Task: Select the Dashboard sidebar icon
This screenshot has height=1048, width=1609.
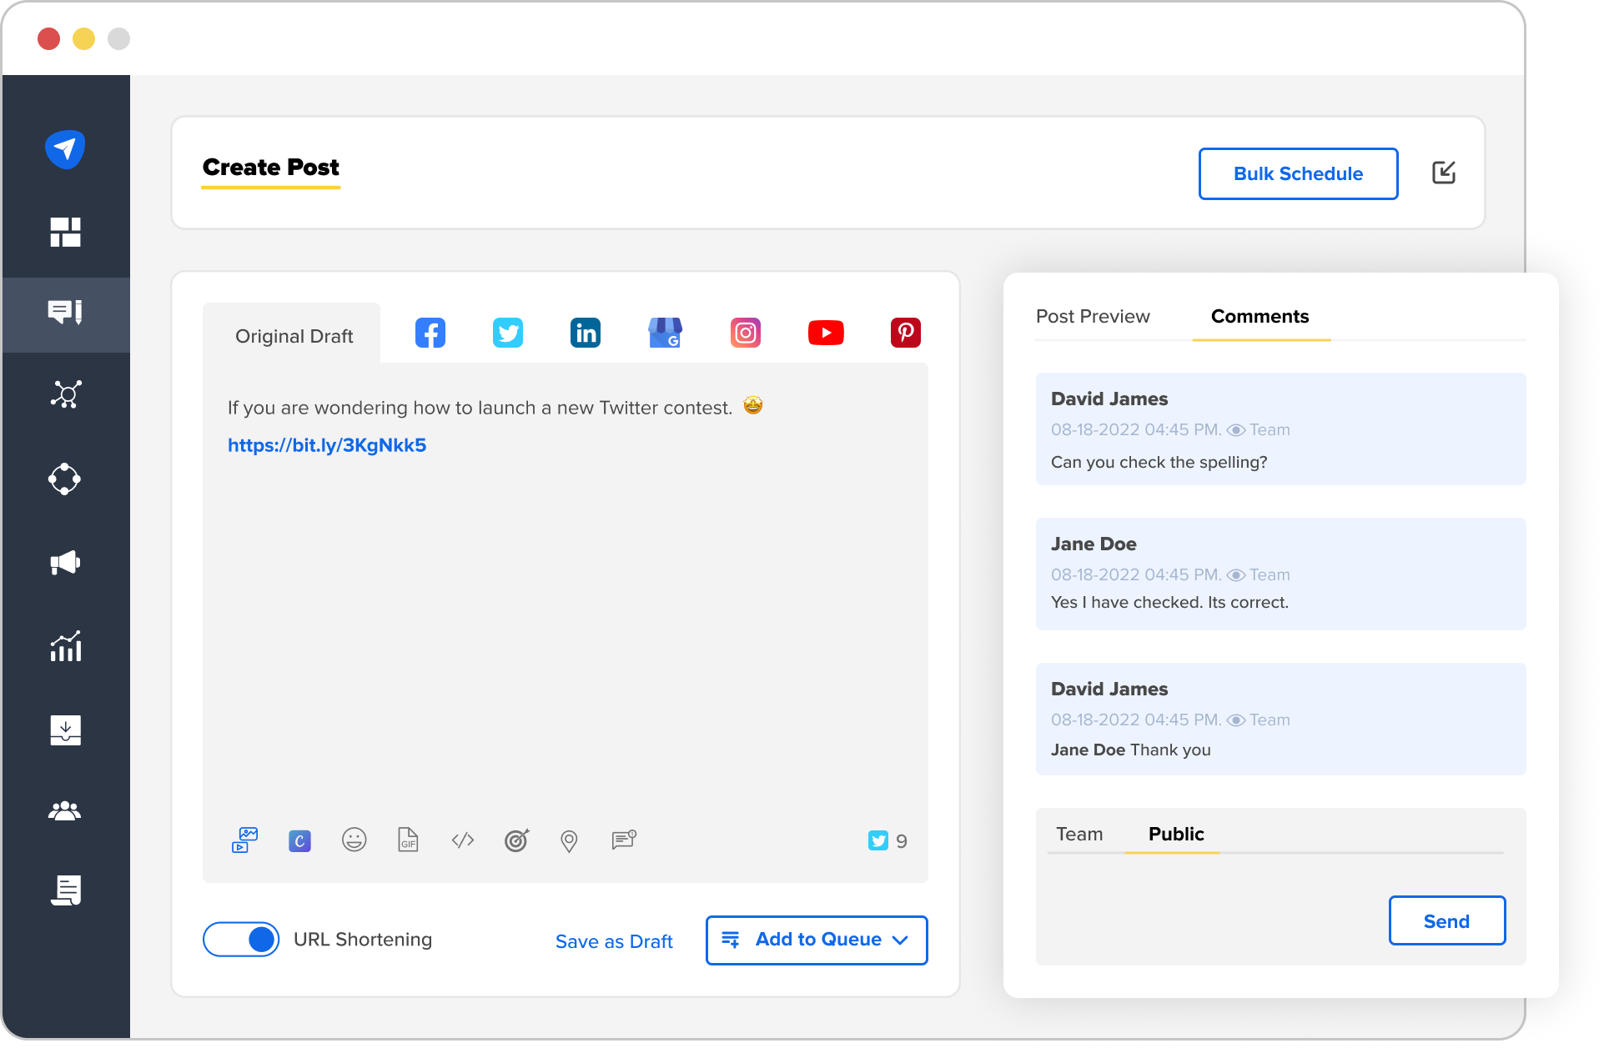Action: click(67, 232)
